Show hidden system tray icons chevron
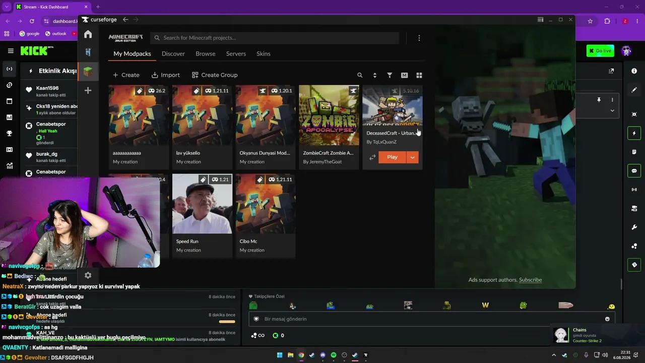Screen dimensions: 645x363 [x=554, y=355]
